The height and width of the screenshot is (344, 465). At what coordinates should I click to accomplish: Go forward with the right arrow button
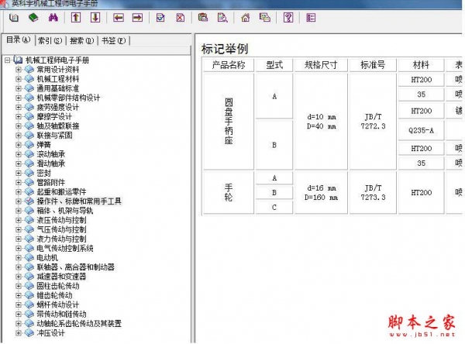pyautogui.click(x=137, y=18)
